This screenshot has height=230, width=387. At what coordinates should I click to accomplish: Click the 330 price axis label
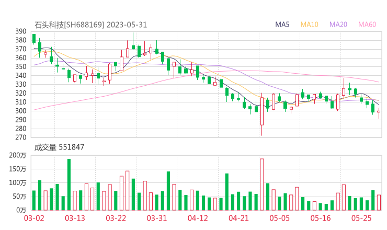pos(21,84)
